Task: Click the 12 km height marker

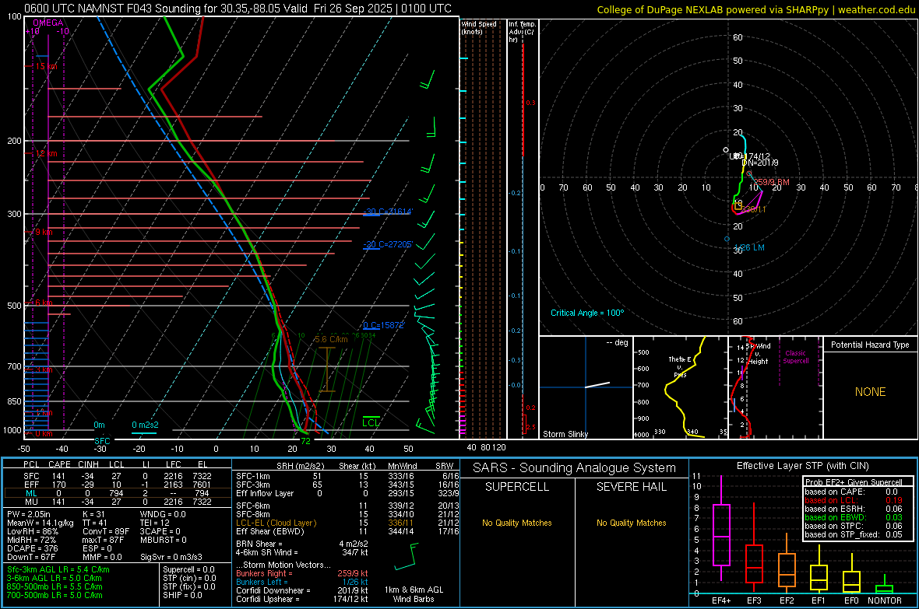Action: [46, 153]
